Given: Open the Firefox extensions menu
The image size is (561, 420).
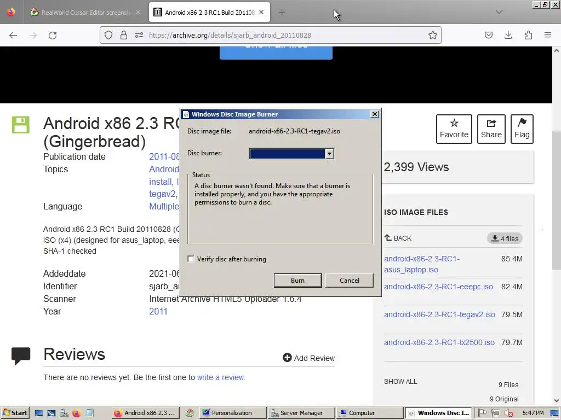Looking at the screenshot, I should [528, 35].
